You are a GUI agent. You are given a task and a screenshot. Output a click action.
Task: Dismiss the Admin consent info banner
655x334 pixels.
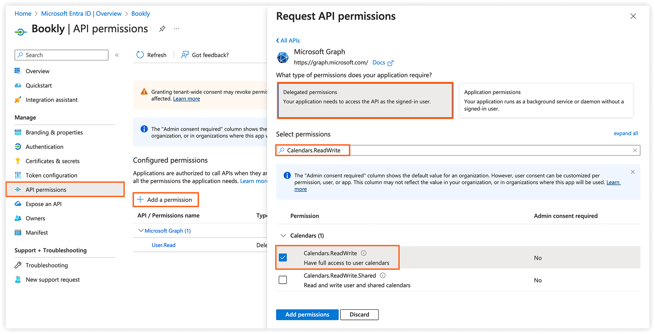(632, 172)
